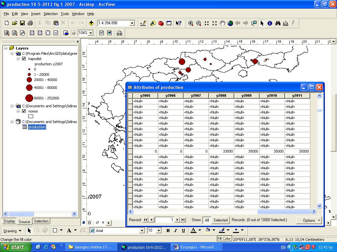Launch ArcCatalog from the toolbar
Screen dimensions: 337x252
click(153, 23)
